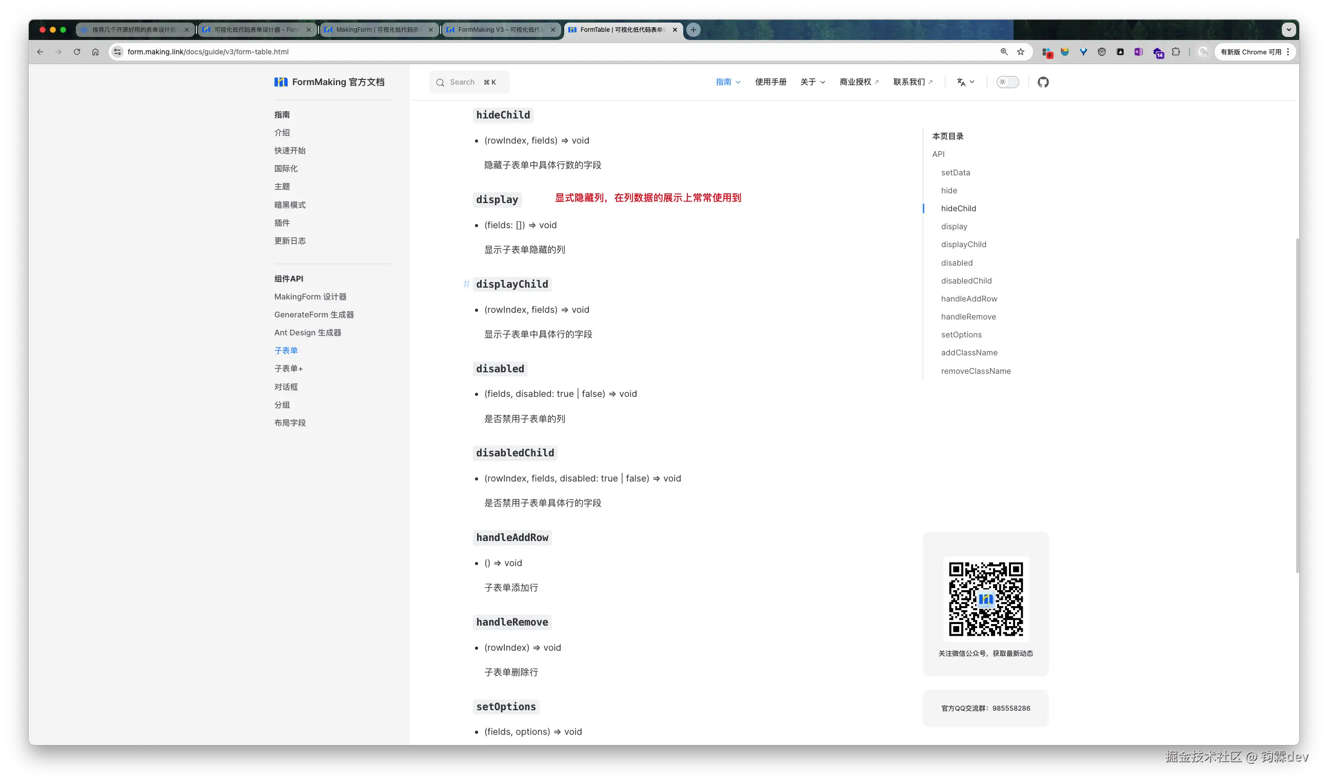Screen dimensions: 1328x783
Task: Bookmark this page with star icon
Action: tap(1021, 52)
